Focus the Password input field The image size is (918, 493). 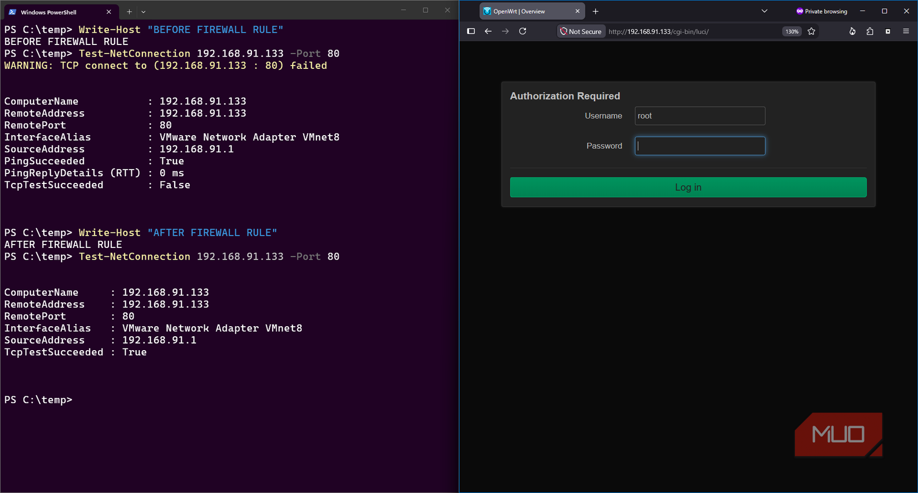(700, 146)
